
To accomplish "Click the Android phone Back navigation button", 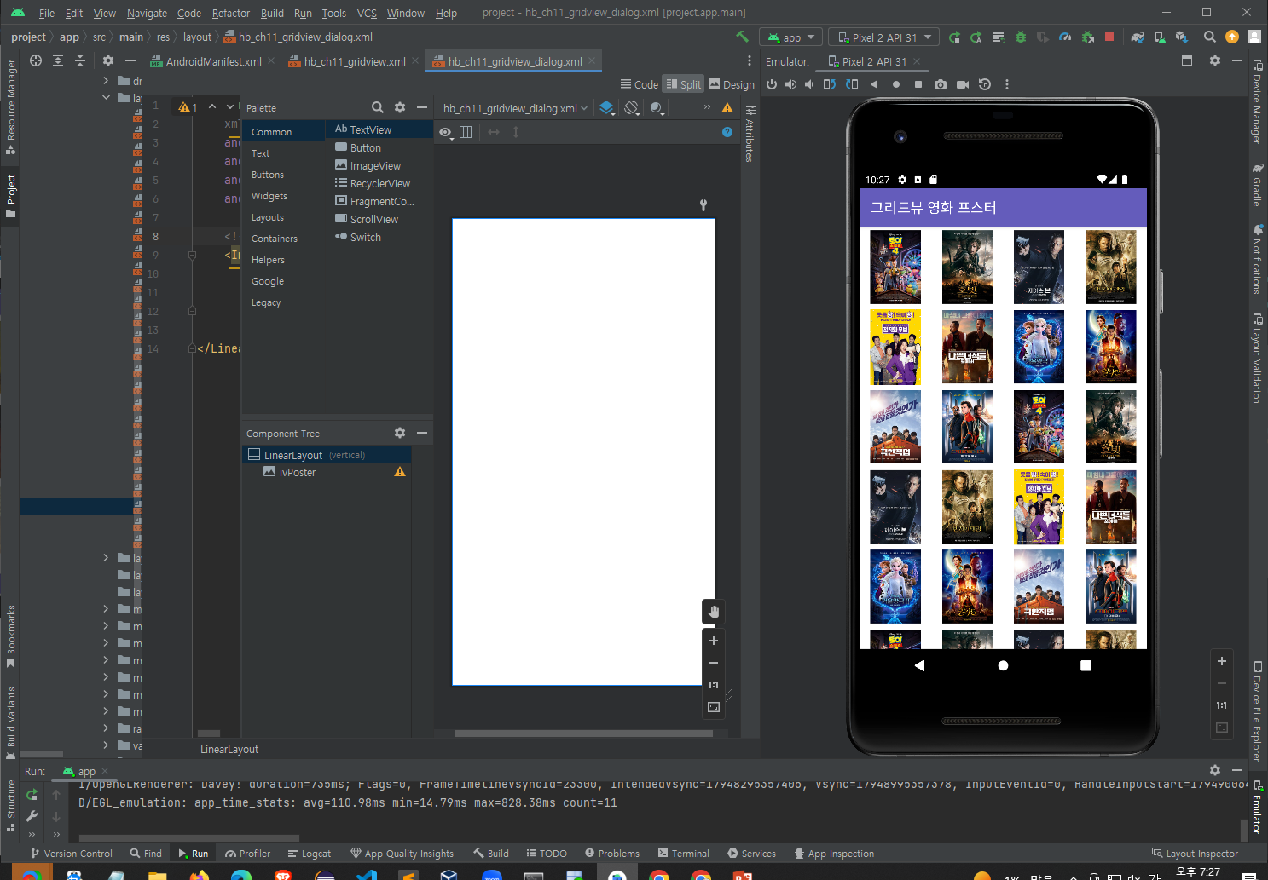I will pyautogui.click(x=919, y=665).
